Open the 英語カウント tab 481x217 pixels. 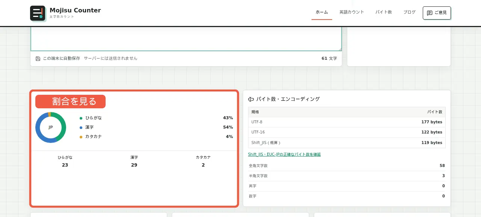(352, 12)
